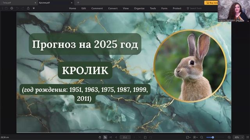Click the Search Tools field
Image resolution: width=250 pixels, height=140 pixels.
195,9
